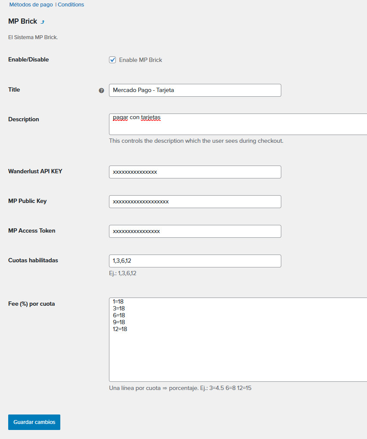Click the Title label
367x439 pixels.
(x=14, y=89)
